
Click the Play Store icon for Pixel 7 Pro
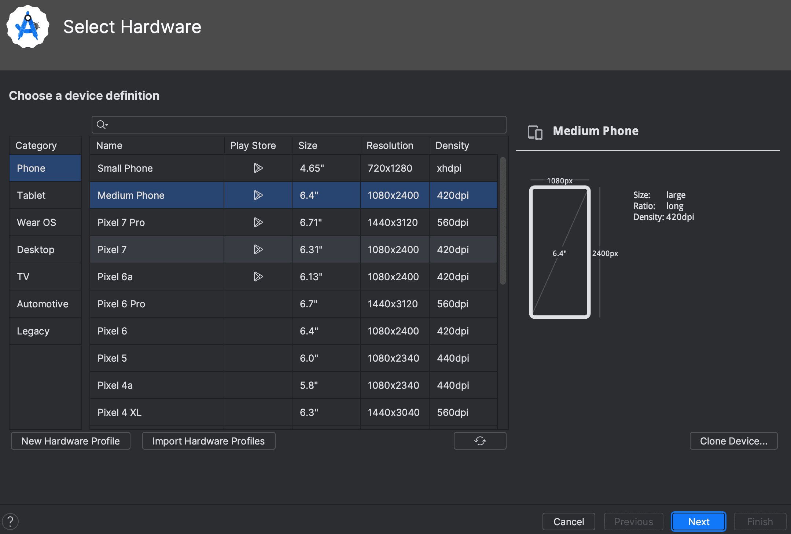point(258,222)
